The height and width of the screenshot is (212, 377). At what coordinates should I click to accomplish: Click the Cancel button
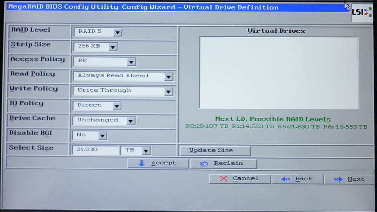coord(240,178)
